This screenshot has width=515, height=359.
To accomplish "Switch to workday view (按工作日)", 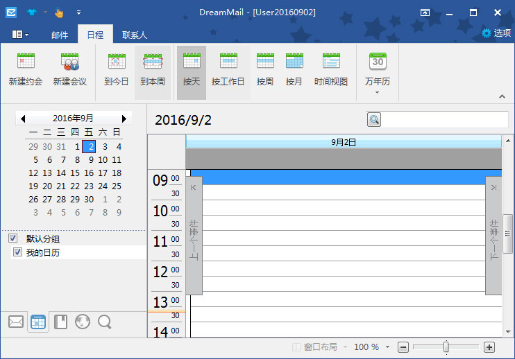I will pos(228,73).
